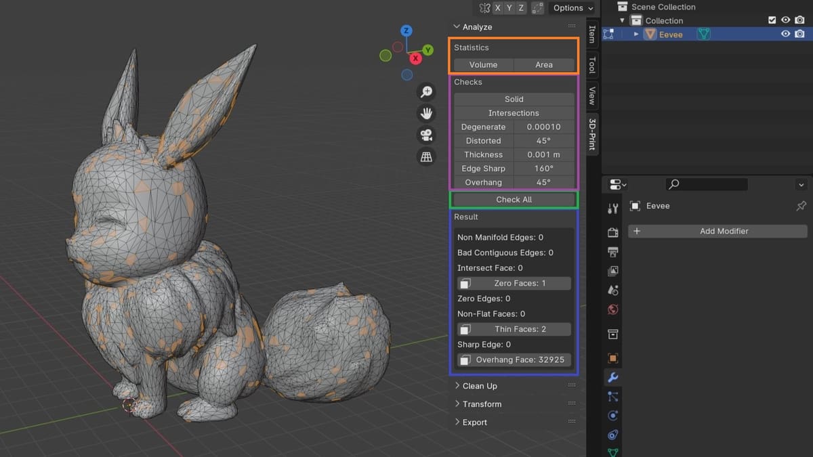Image resolution: width=813 pixels, height=457 pixels.
Task: Click Overhang angle 45° field
Action: (x=544, y=183)
